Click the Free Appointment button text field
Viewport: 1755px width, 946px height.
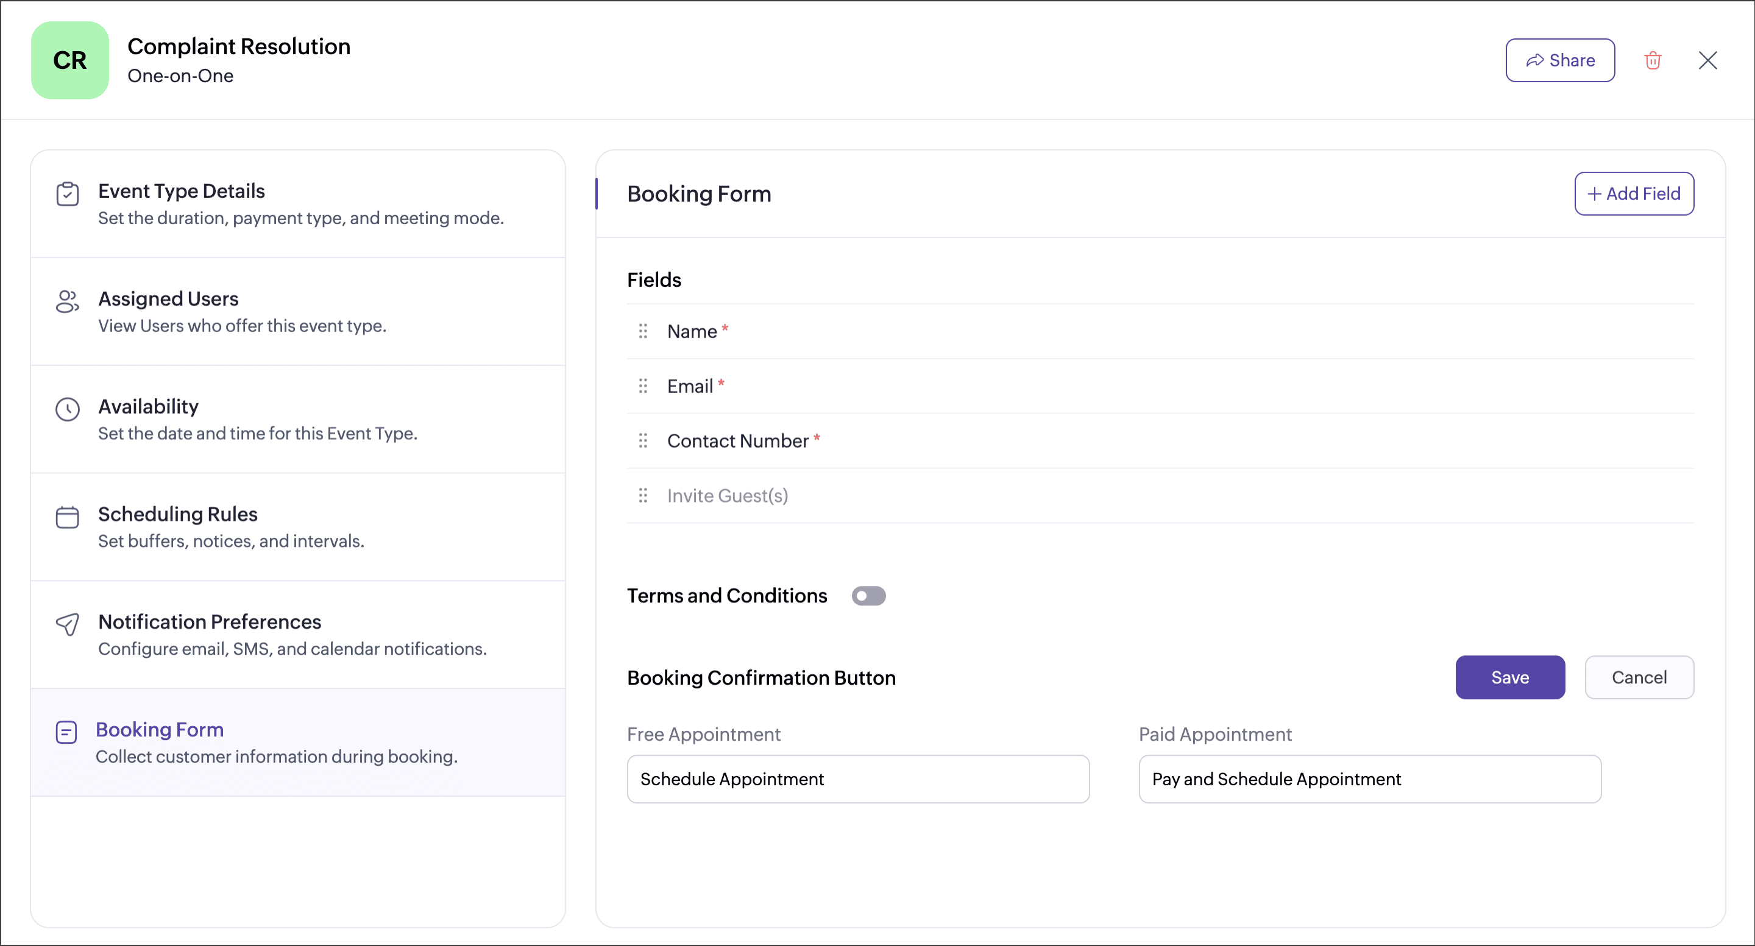(x=858, y=779)
